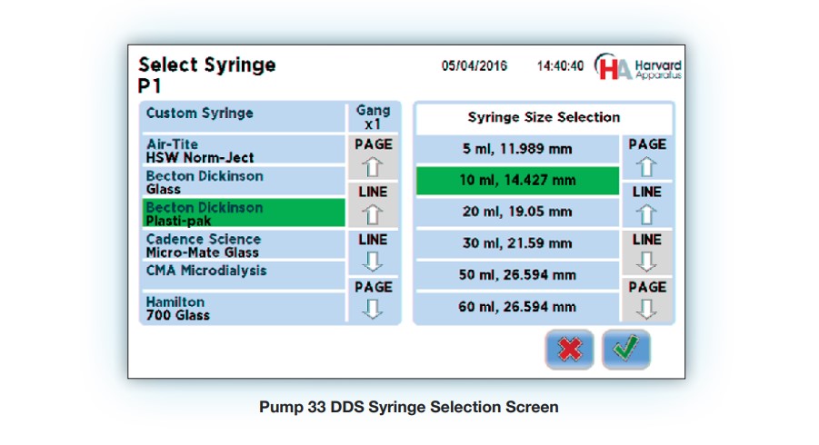Page down in Syringe Size Selection list
819x445 pixels.
click(646, 301)
